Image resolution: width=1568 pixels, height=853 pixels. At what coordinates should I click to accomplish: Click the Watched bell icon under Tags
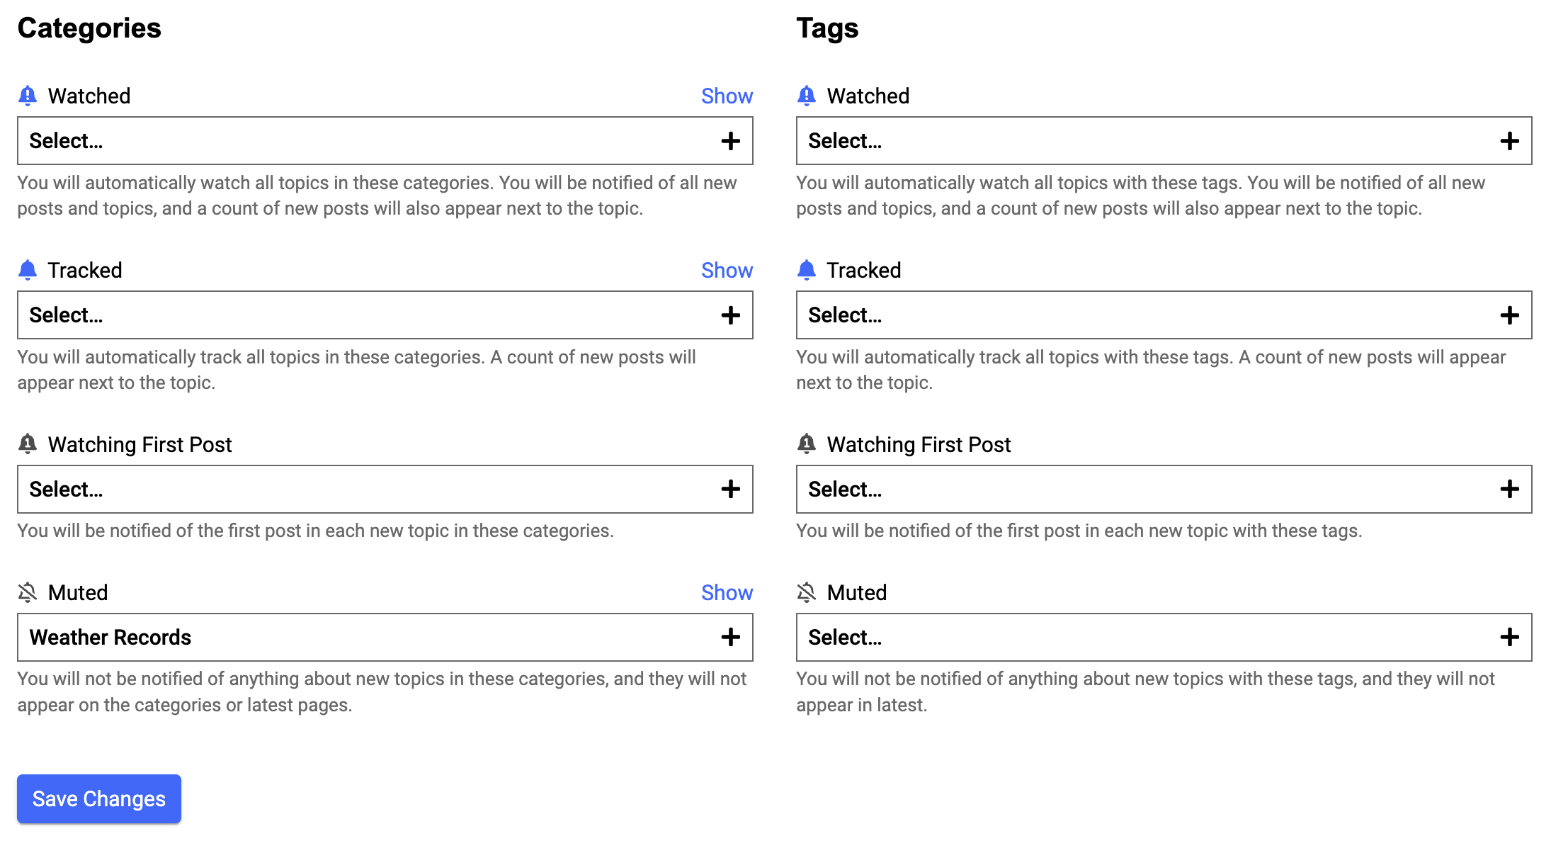point(807,96)
